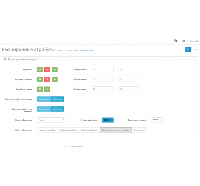This screenshot has height=186, width=200.
Task: Open the Вид отображения Текст dropdown
Action: (x=51, y=120)
